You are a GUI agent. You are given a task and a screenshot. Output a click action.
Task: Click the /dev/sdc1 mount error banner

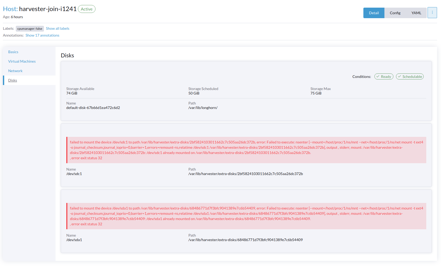pos(246,150)
